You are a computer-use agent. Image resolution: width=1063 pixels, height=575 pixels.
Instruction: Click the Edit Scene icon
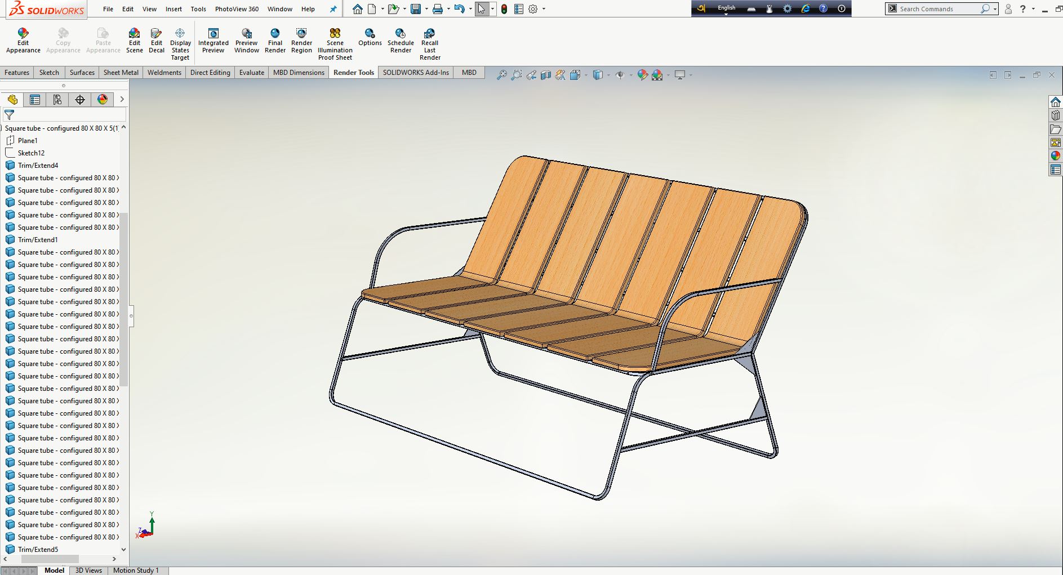tap(134, 41)
